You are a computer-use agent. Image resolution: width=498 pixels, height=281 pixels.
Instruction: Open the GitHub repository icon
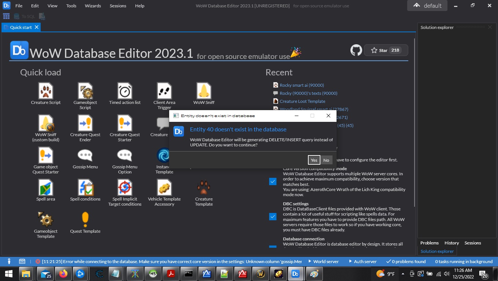356,50
